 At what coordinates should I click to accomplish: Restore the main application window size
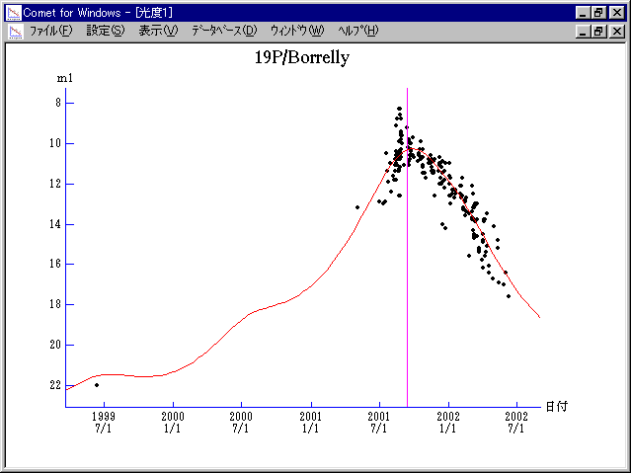(x=598, y=13)
